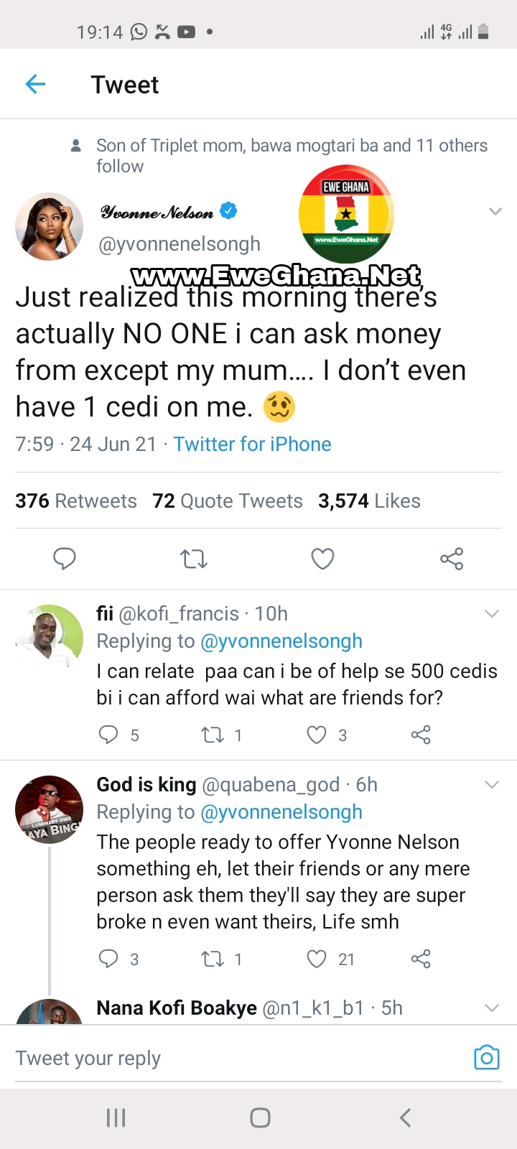Like the kofi_francis reply
The width and height of the screenshot is (517, 1149).
pyautogui.click(x=317, y=735)
